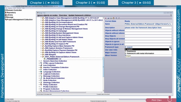Click the Ontology Collection icon
Image resolution: width=181 pixels, height=102 pixels.
41,82
